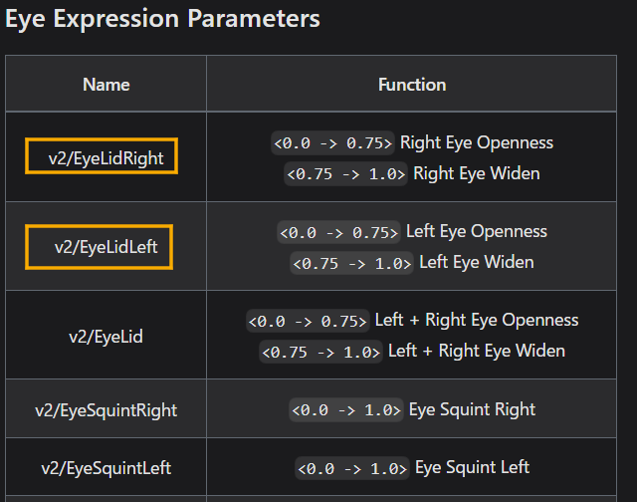Image resolution: width=637 pixels, height=502 pixels.
Task: Click the range code beside Right Eye Openness
Action: (x=333, y=142)
